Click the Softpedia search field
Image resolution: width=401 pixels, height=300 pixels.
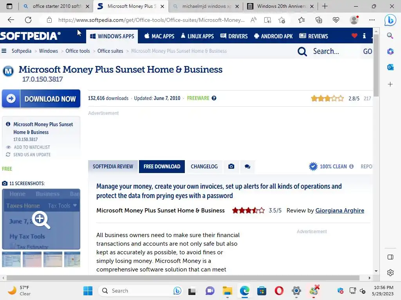(335, 52)
